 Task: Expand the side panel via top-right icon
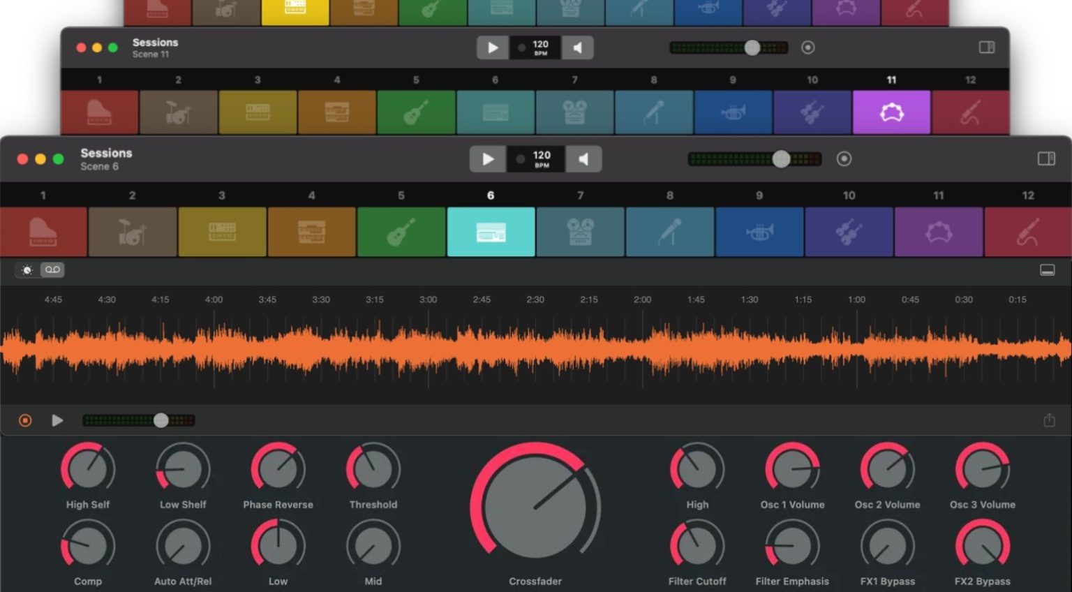coord(1047,158)
